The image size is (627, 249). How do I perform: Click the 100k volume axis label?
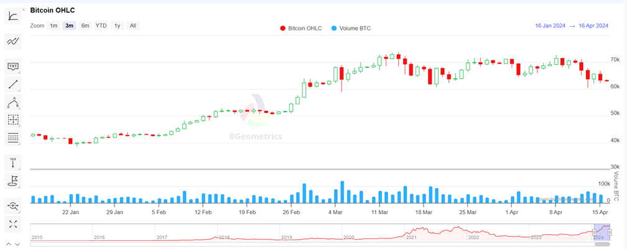point(604,184)
